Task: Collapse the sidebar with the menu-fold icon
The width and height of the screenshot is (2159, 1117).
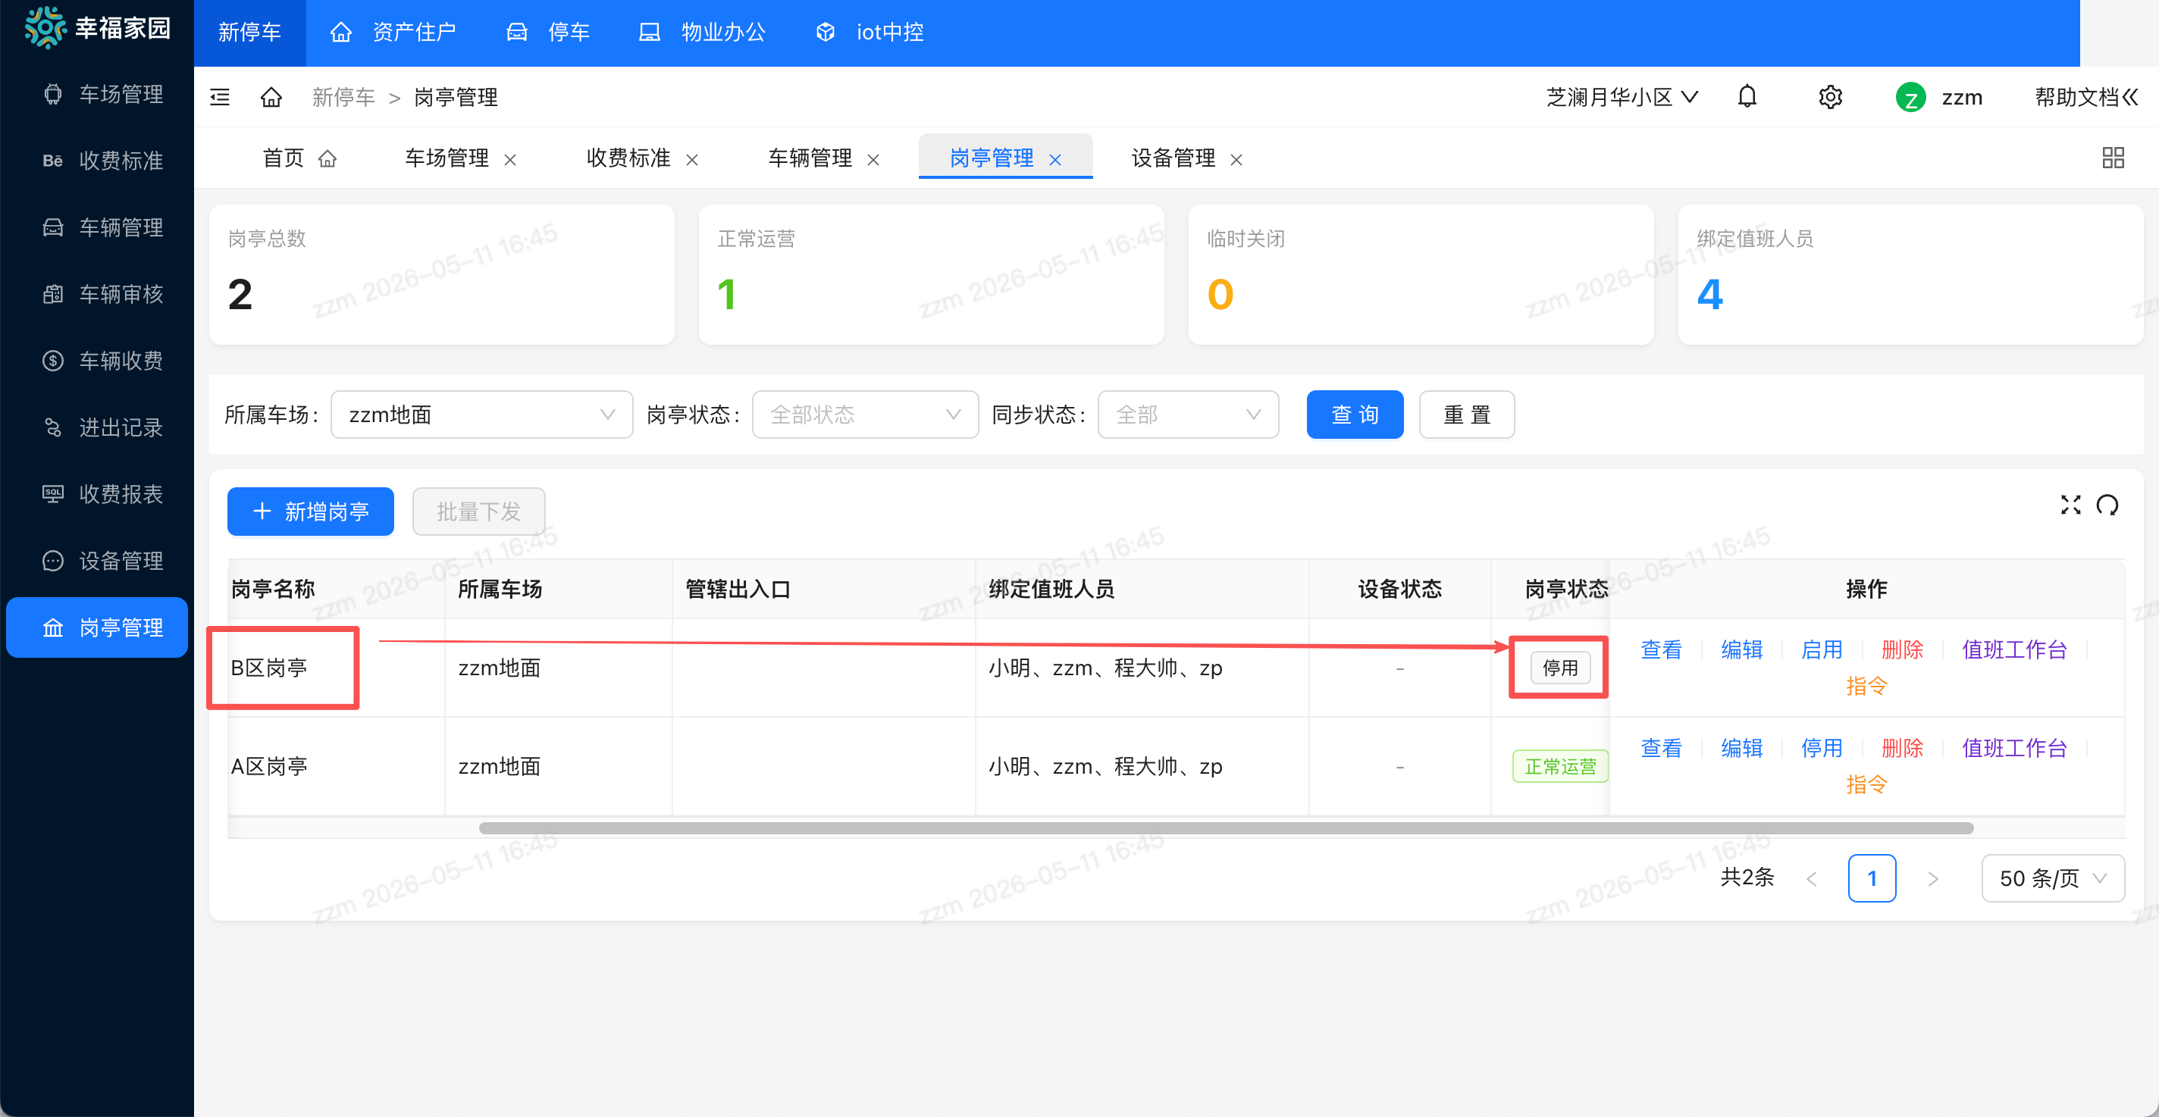Action: (x=220, y=97)
